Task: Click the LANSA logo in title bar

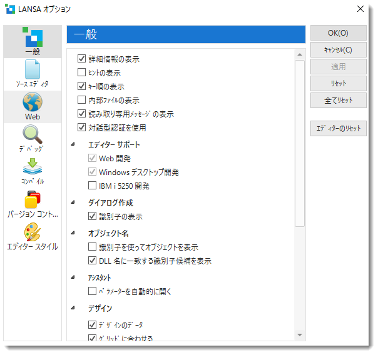Action: (x=10, y=9)
